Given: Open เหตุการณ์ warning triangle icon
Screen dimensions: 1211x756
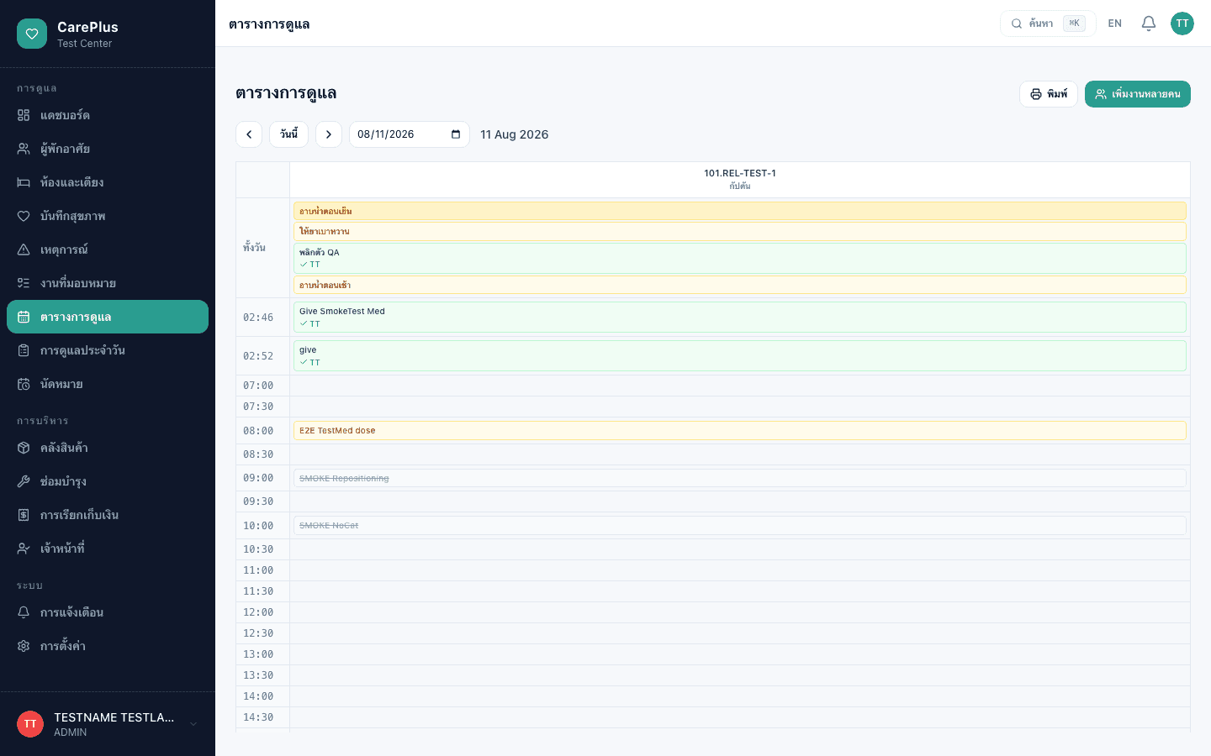Looking at the screenshot, I should 24,249.
